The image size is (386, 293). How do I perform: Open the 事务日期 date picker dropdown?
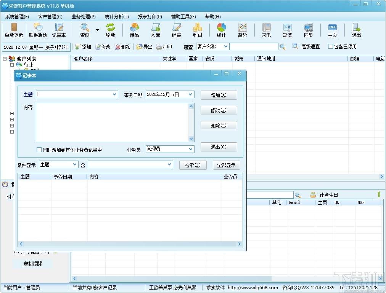[x=190, y=94]
